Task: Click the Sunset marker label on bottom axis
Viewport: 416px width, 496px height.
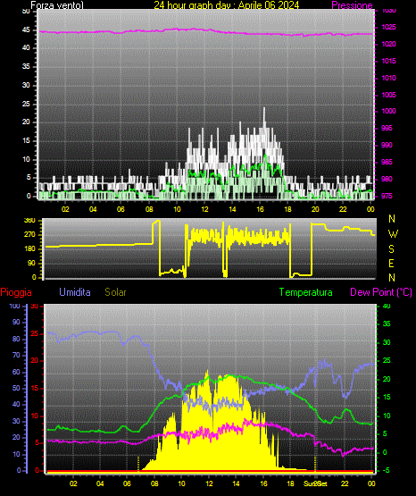Action: (x=315, y=483)
